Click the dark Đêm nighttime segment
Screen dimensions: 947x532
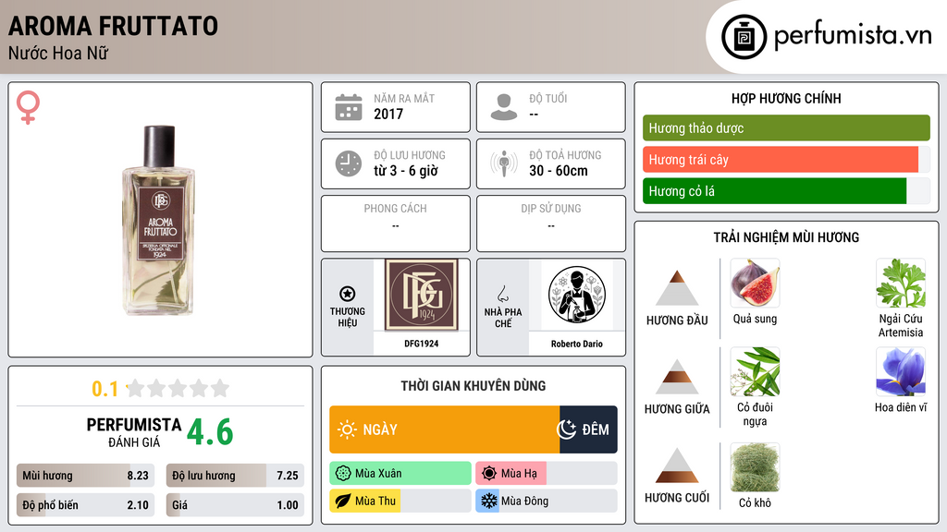(588, 429)
